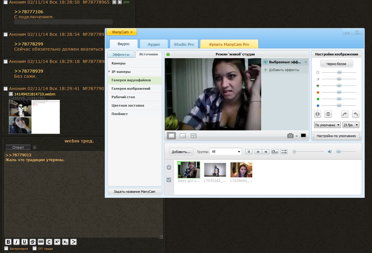Click the small arrow icon on post №78778965
This screenshot has width=372, height=253.
(x=119, y=2)
